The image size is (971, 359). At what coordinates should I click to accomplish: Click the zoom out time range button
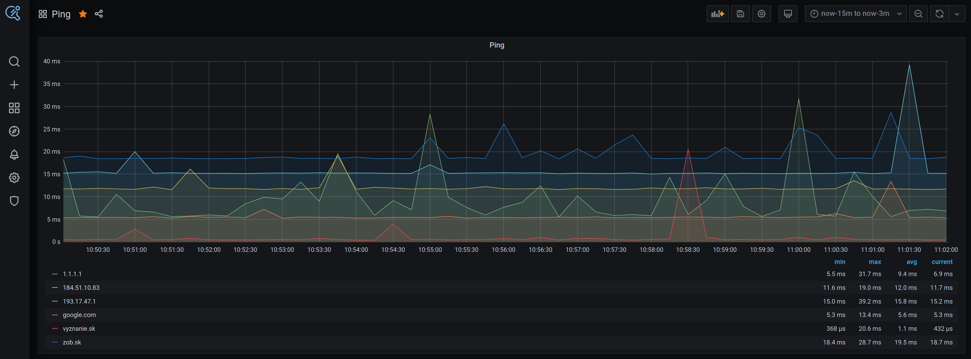918,14
